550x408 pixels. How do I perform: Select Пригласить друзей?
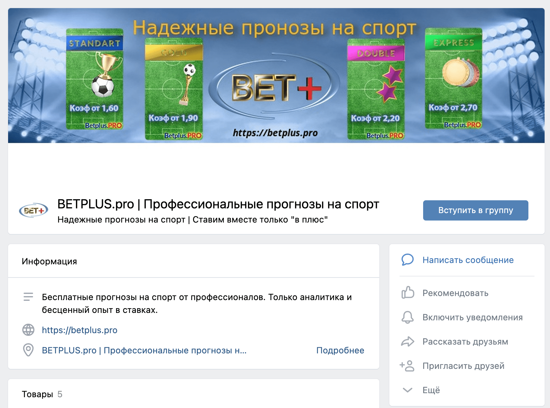[464, 366]
